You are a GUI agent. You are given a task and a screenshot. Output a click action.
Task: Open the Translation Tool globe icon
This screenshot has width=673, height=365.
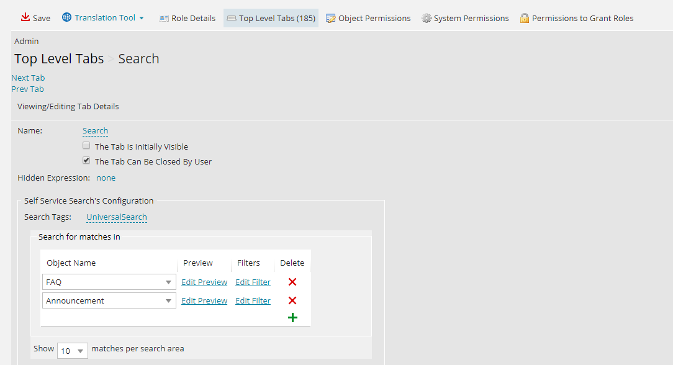pos(65,17)
